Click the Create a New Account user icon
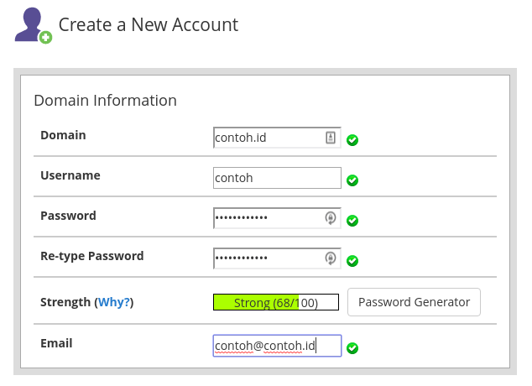Screen dimensions: 532x386 tap(34, 26)
